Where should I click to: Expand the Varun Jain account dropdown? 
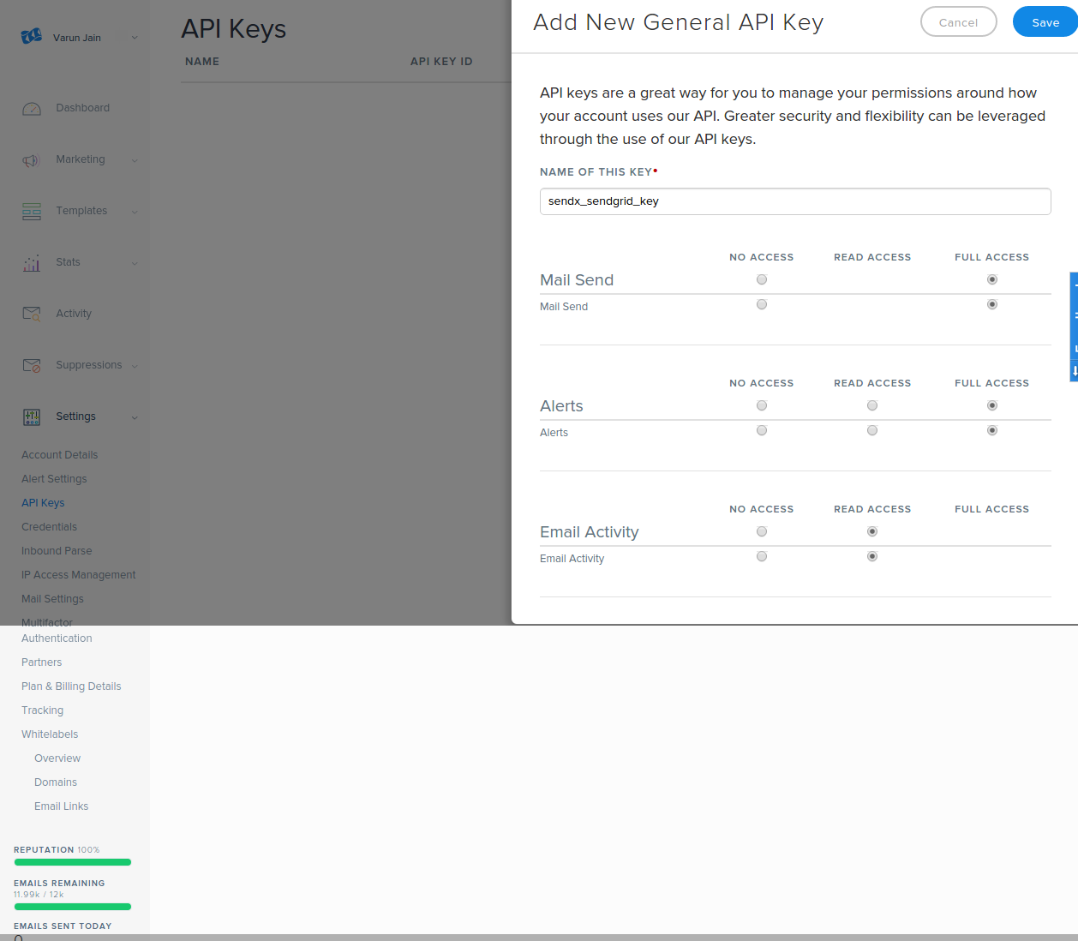pyautogui.click(x=135, y=38)
